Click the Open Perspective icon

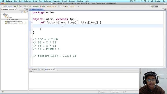(x=151, y=6)
